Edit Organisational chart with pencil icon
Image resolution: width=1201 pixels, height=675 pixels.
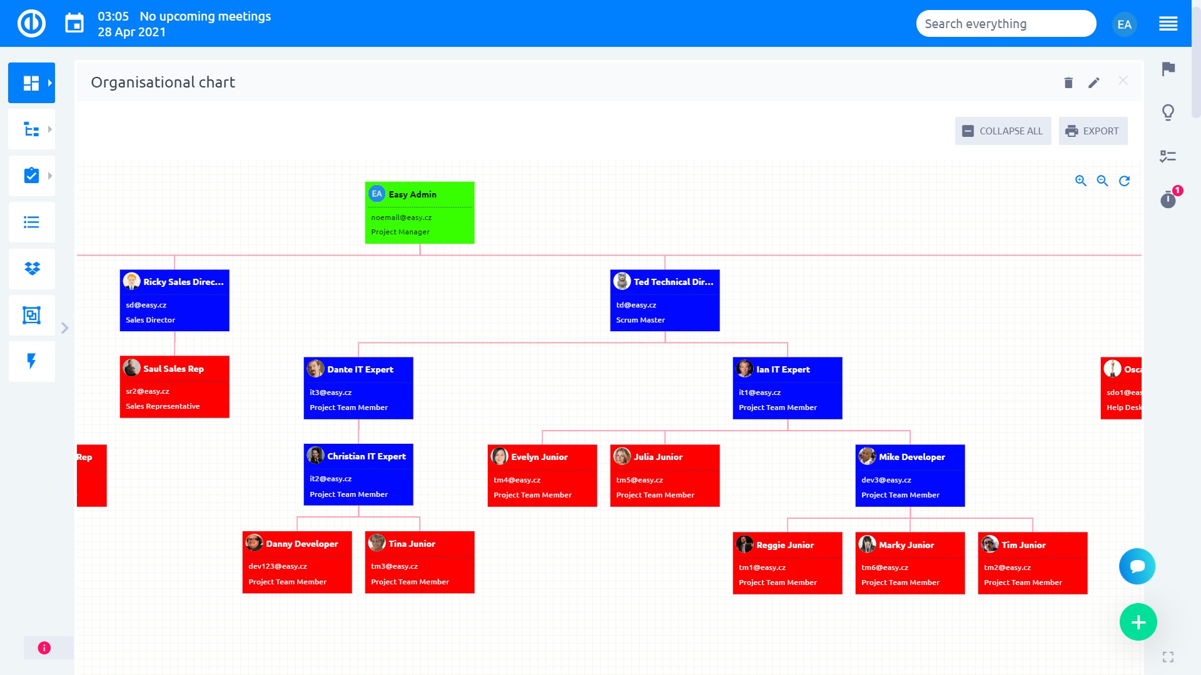[1093, 82]
